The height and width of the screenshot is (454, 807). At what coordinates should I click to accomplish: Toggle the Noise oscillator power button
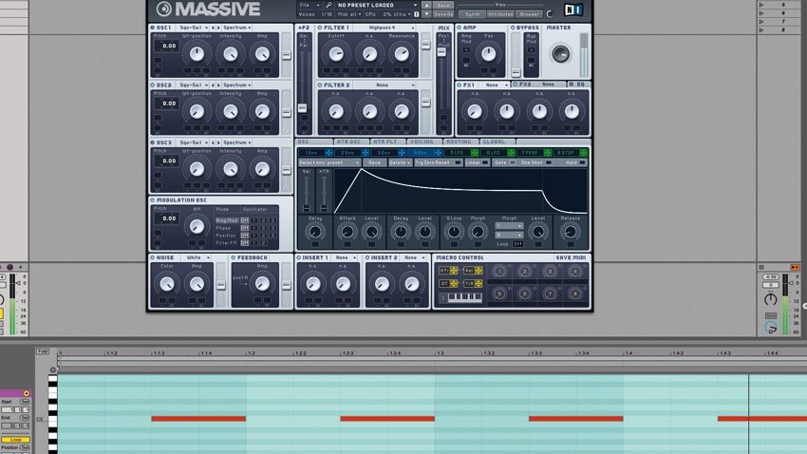tap(152, 258)
